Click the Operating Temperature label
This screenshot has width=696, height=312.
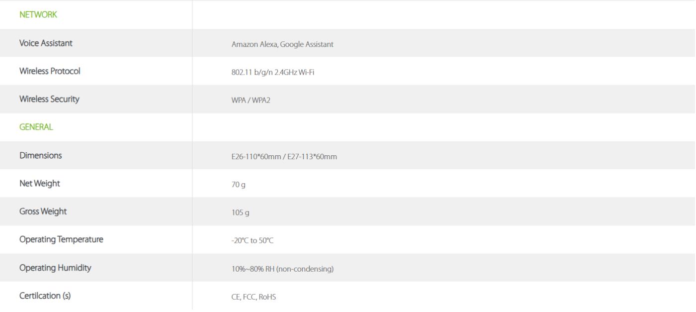(61, 240)
